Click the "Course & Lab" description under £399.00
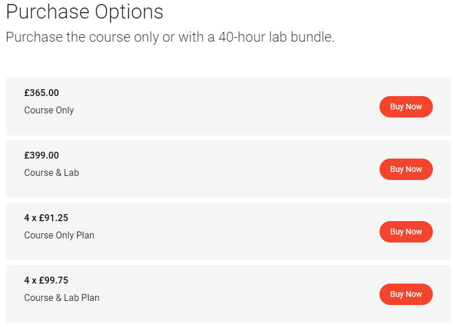The width and height of the screenshot is (459, 327). (x=52, y=172)
